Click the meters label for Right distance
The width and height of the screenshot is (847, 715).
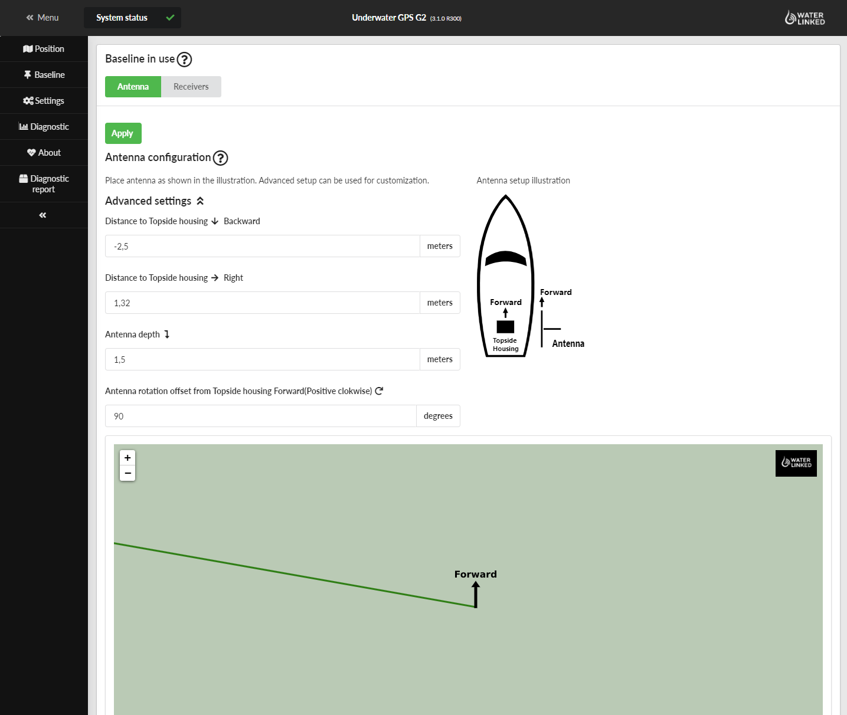click(440, 303)
